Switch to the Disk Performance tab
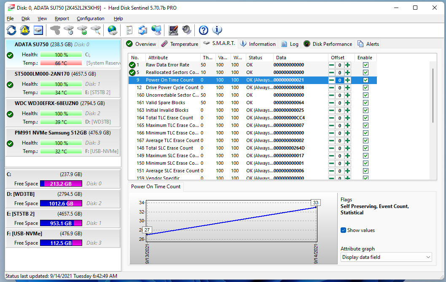446x282 pixels. coord(328,44)
